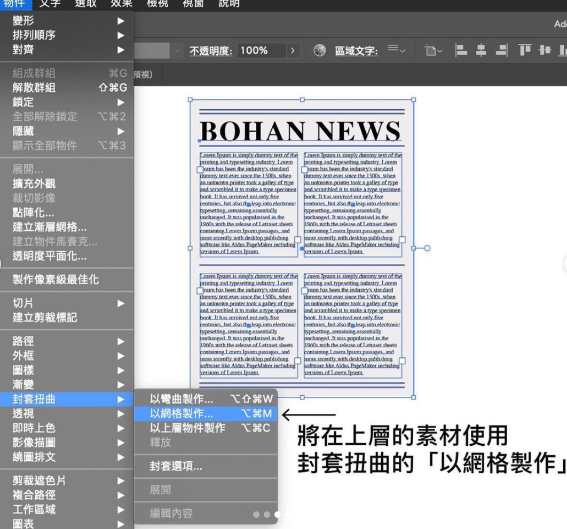Viewport: 567px width, 529px height.
Task: Open 封套選項 envelope options
Action: coord(176,467)
